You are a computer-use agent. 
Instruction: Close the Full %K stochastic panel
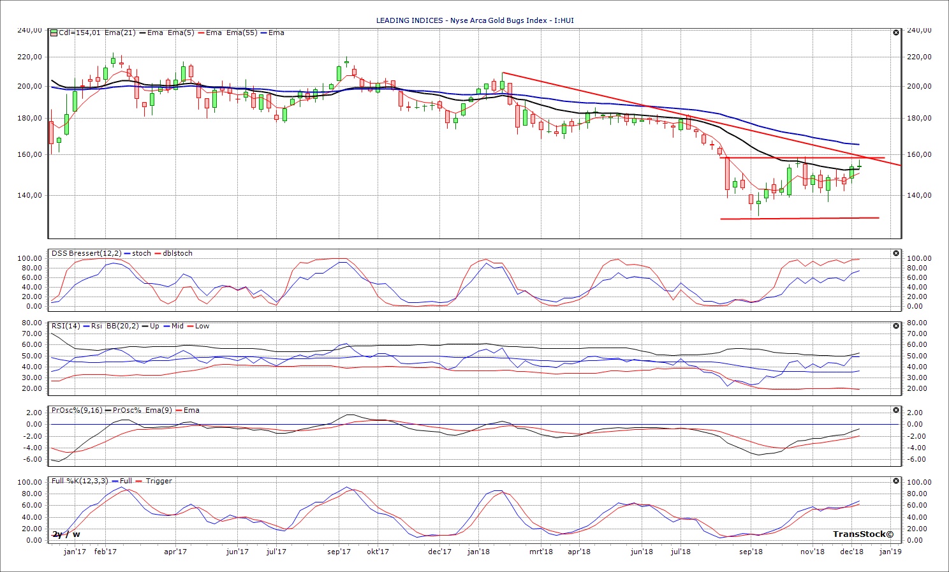pyautogui.click(x=896, y=481)
